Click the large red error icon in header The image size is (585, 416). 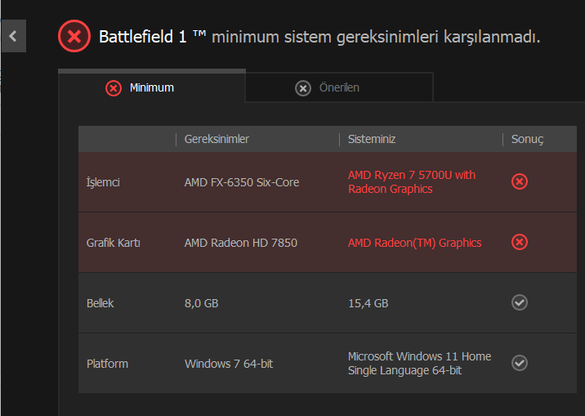coord(74,36)
